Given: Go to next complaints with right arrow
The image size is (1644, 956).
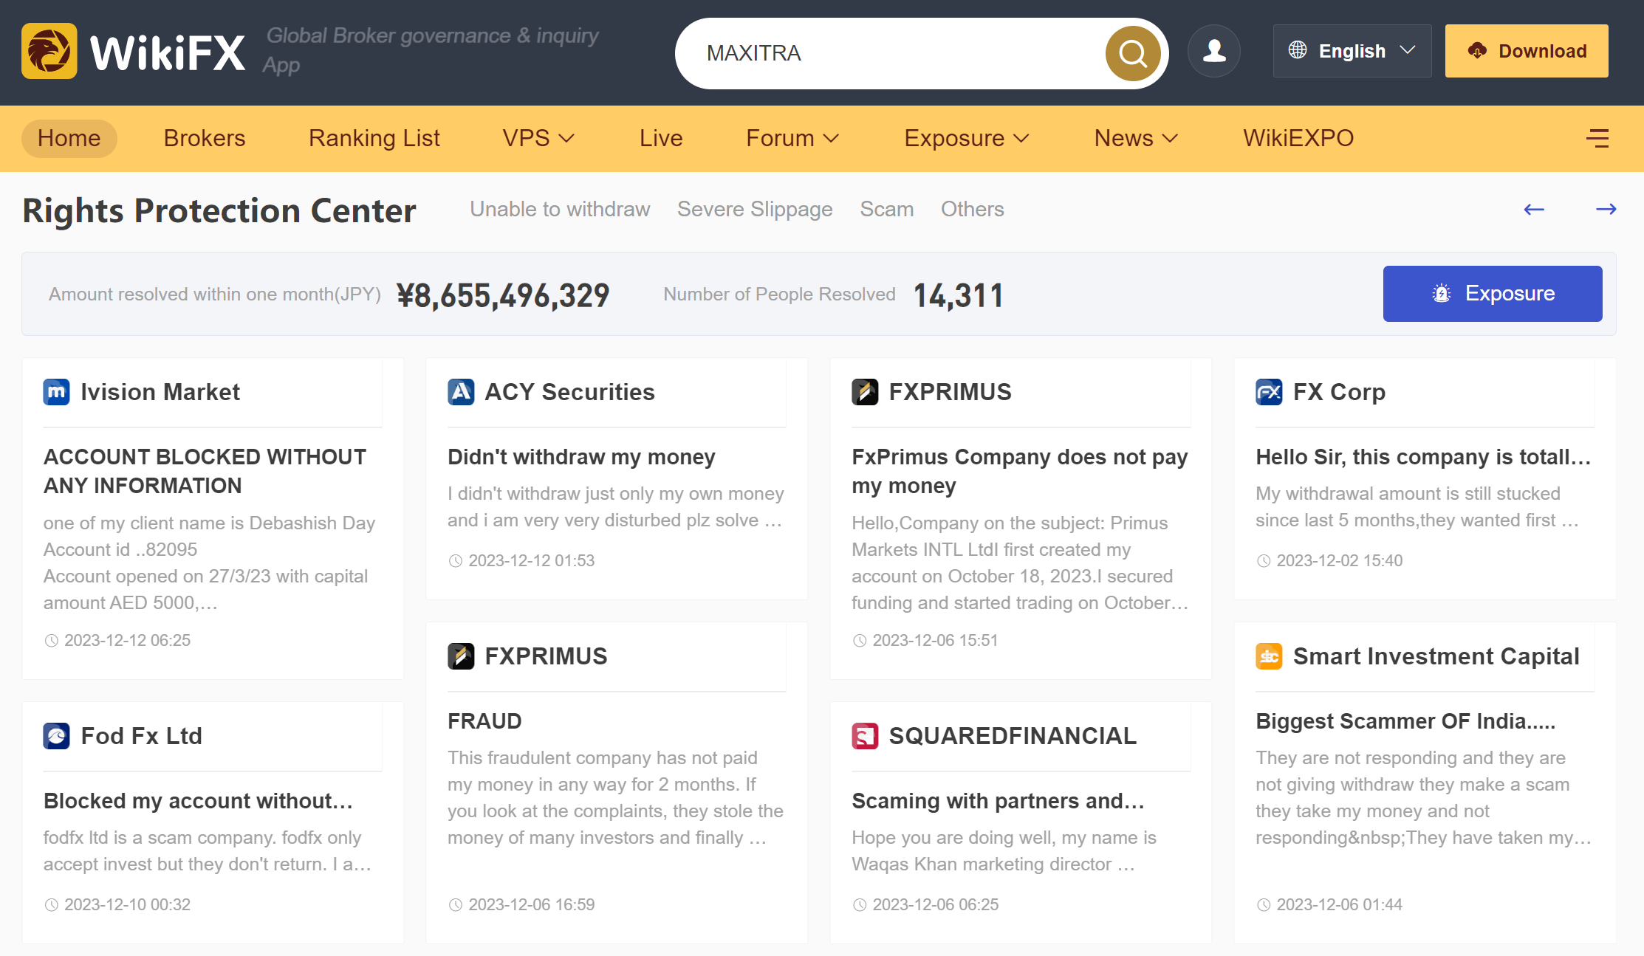Looking at the screenshot, I should tap(1606, 210).
